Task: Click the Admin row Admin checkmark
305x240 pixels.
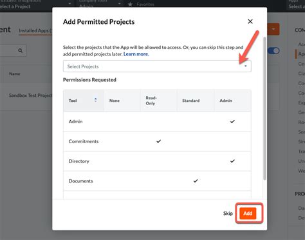Action: coord(232,121)
